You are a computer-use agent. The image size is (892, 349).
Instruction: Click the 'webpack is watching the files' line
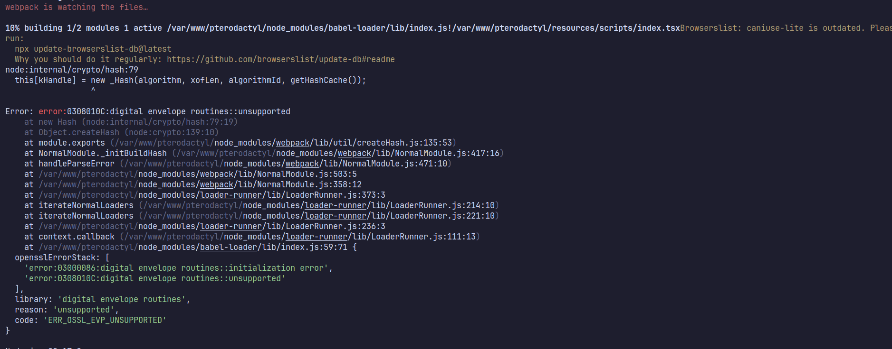pyautogui.click(x=77, y=7)
